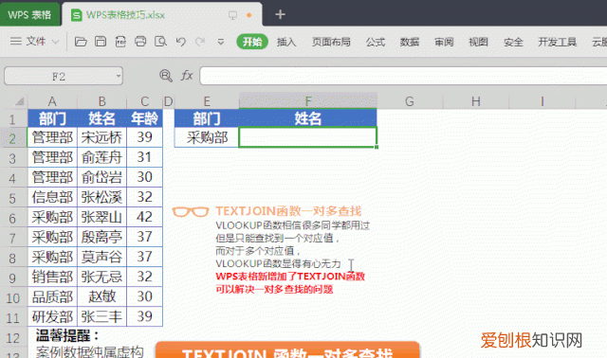Screen dimensions: 607x358
Task: Click the WPS 表格 home tab
Action: click(x=29, y=15)
